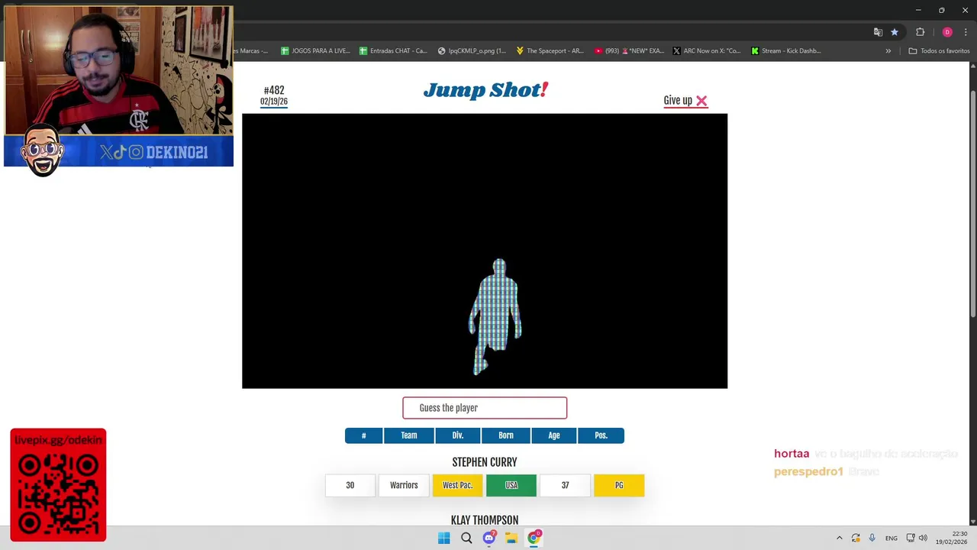Click the livepix QR code overlay

click(x=58, y=485)
